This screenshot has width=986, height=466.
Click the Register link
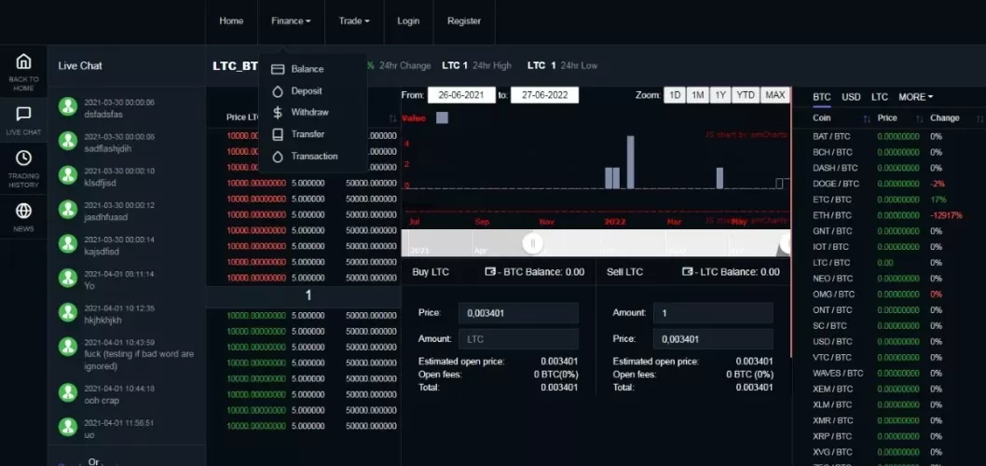(x=464, y=21)
